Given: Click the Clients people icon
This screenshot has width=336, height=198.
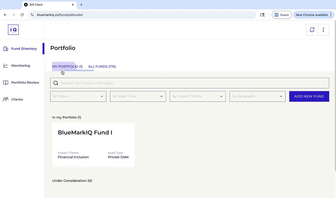Looking at the screenshot, I should click(x=6, y=99).
